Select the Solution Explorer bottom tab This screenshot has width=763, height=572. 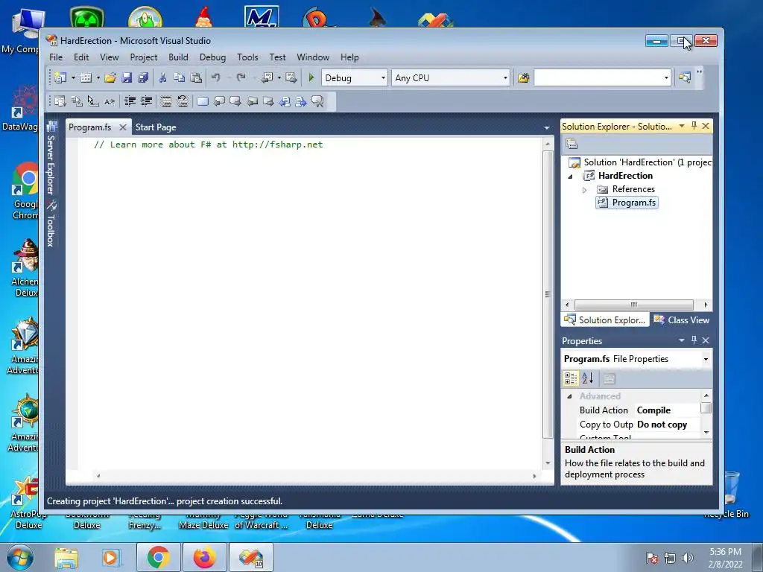[x=605, y=320]
